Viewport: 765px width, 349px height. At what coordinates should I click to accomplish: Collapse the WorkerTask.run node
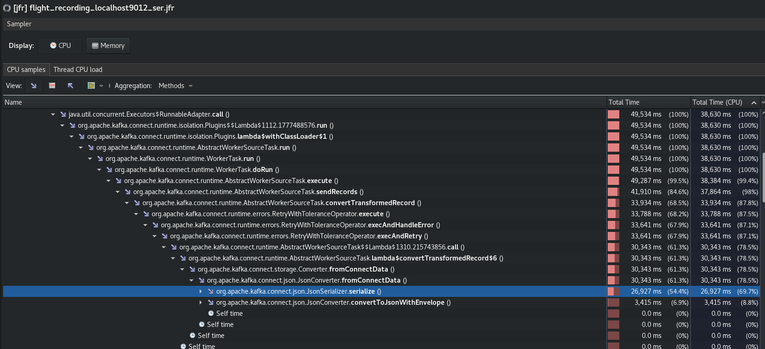click(90, 159)
